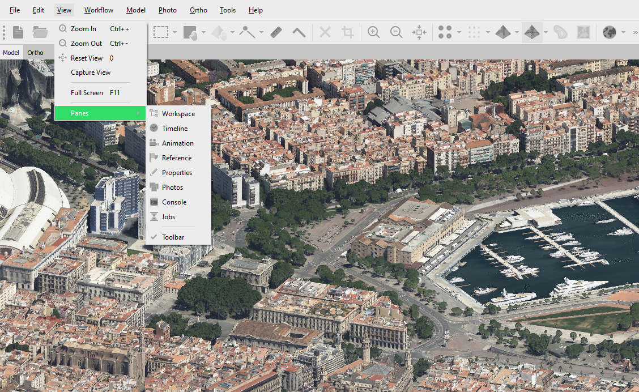Click the Open folder toolbar icon
Image resolution: width=639 pixels, height=392 pixels.
point(40,32)
